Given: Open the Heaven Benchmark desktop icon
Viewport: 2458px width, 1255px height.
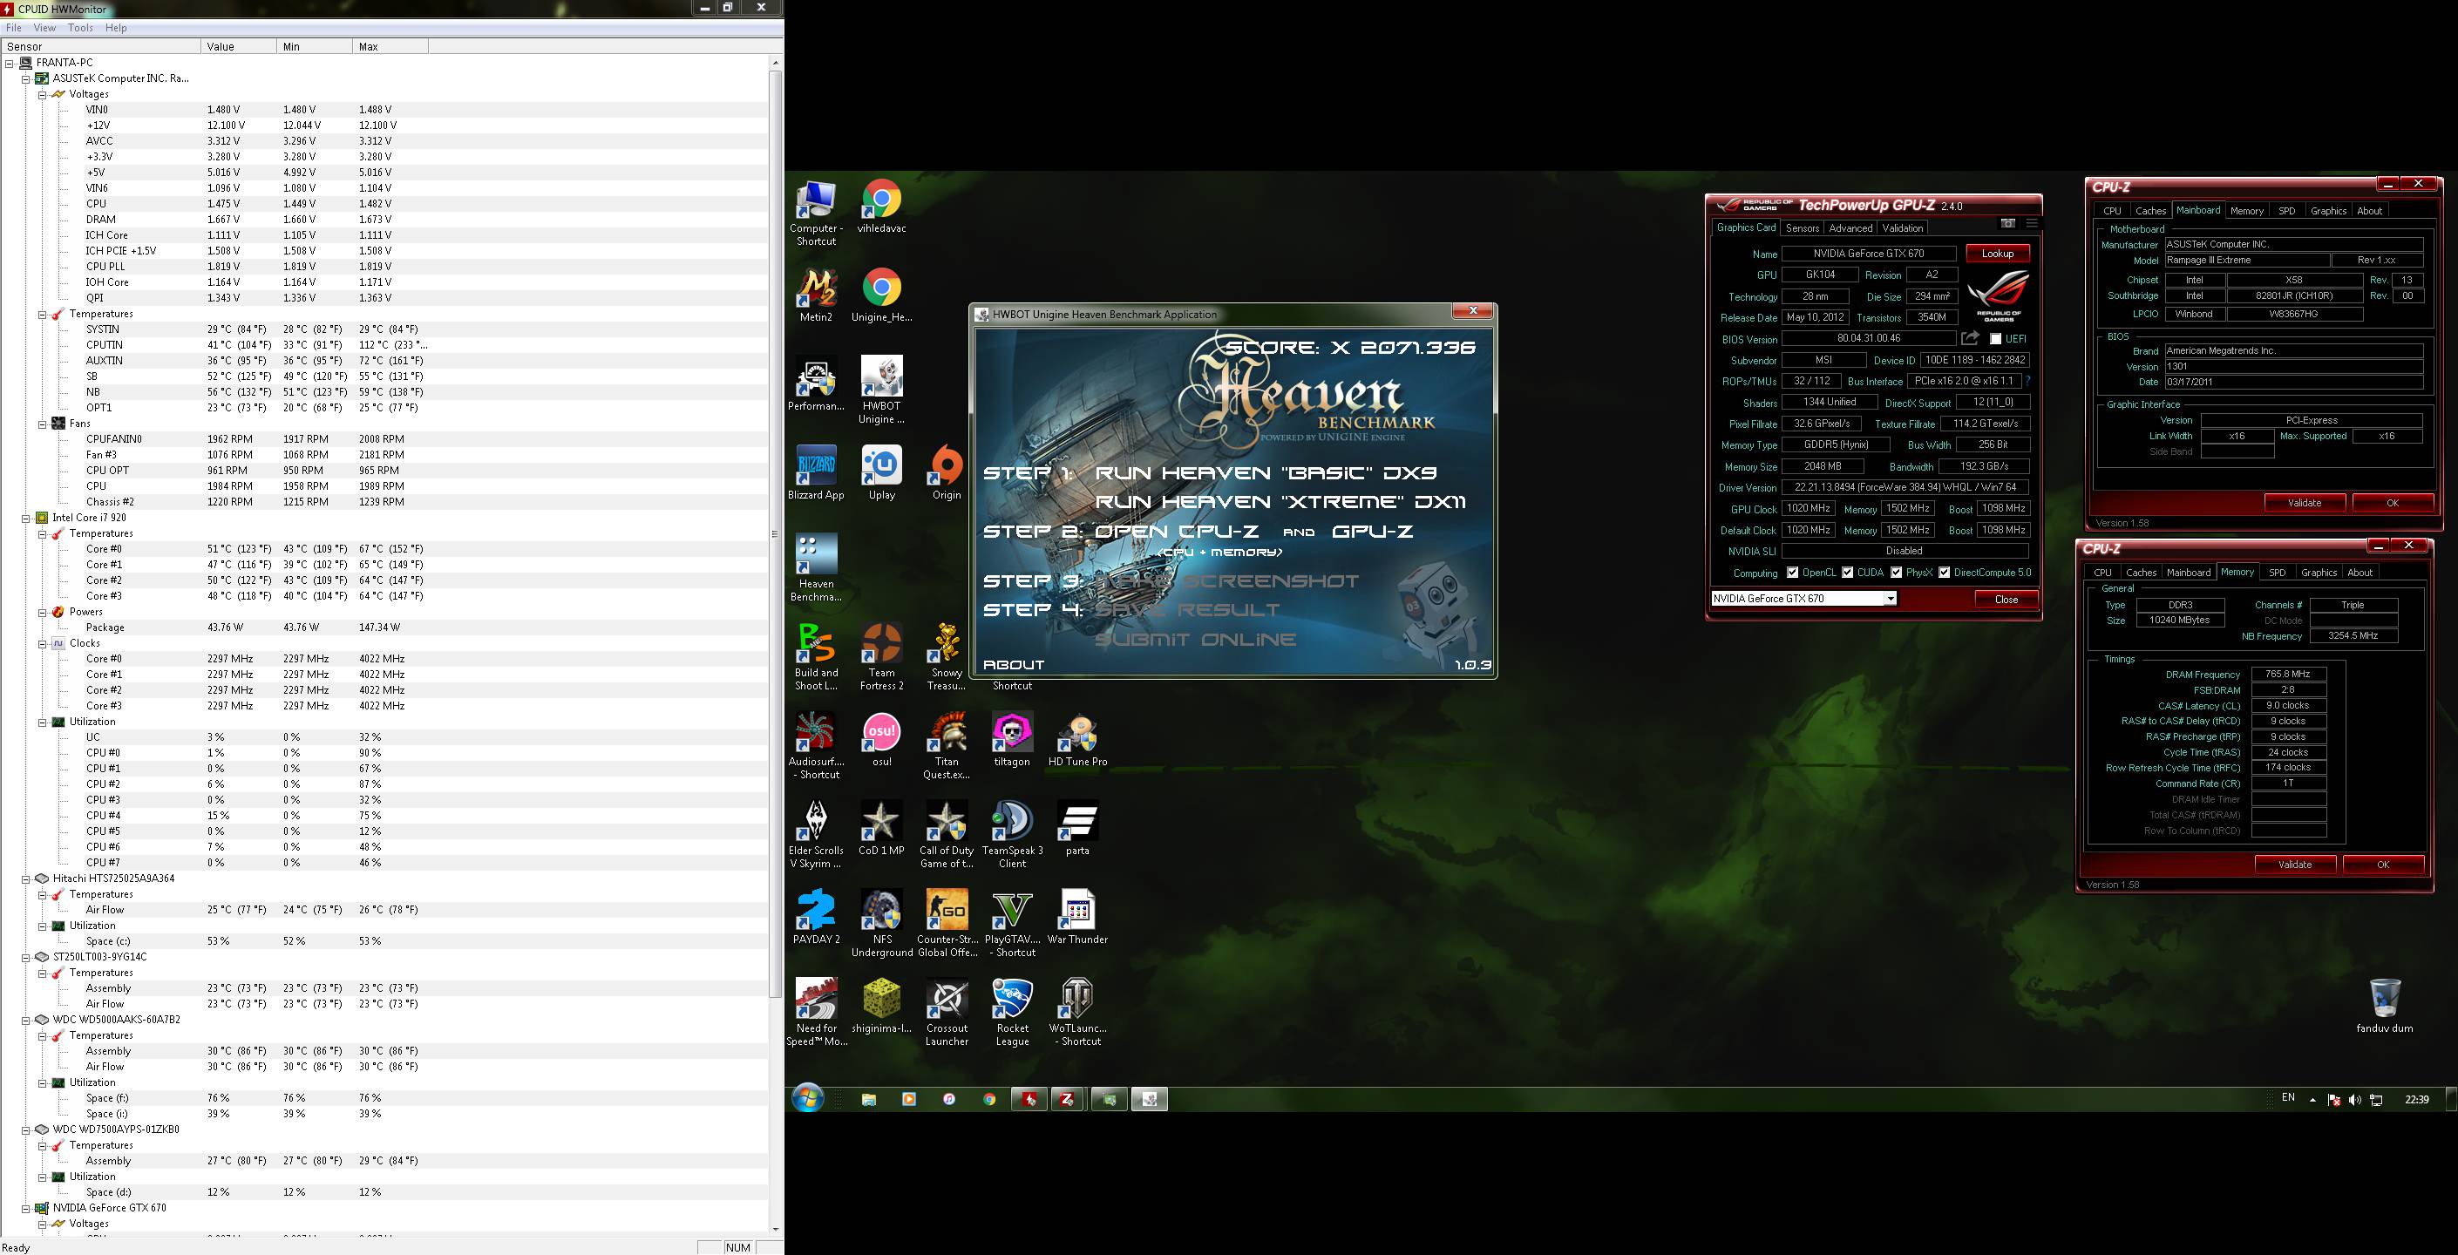Looking at the screenshot, I should (816, 568).
